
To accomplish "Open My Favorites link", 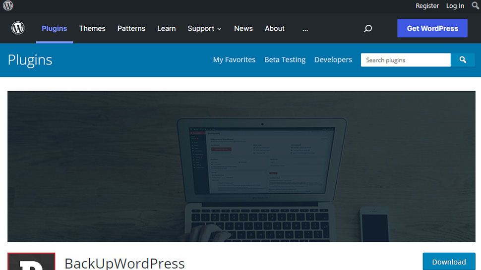I will tap(234, 60).
